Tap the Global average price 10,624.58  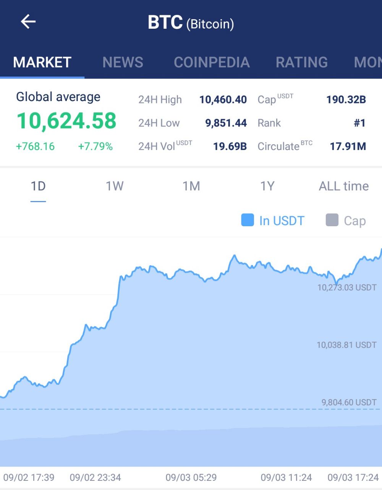click(x=66, y=121)
